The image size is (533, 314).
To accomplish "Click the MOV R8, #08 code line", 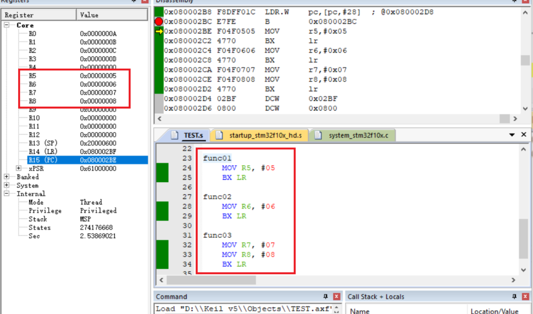I will [248, 255].
